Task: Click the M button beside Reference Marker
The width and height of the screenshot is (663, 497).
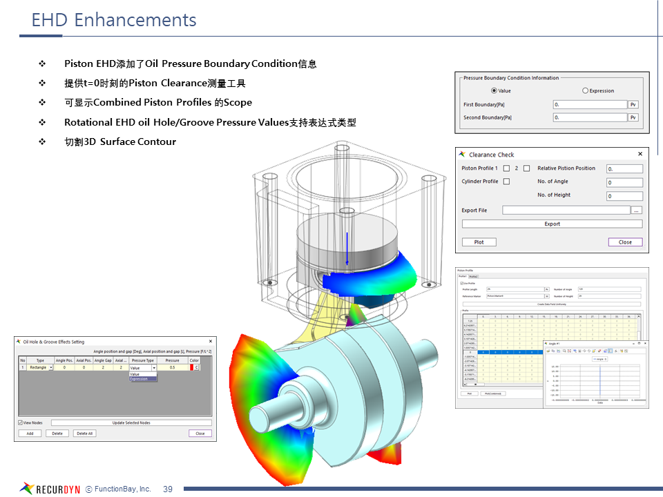Action: 546,296
